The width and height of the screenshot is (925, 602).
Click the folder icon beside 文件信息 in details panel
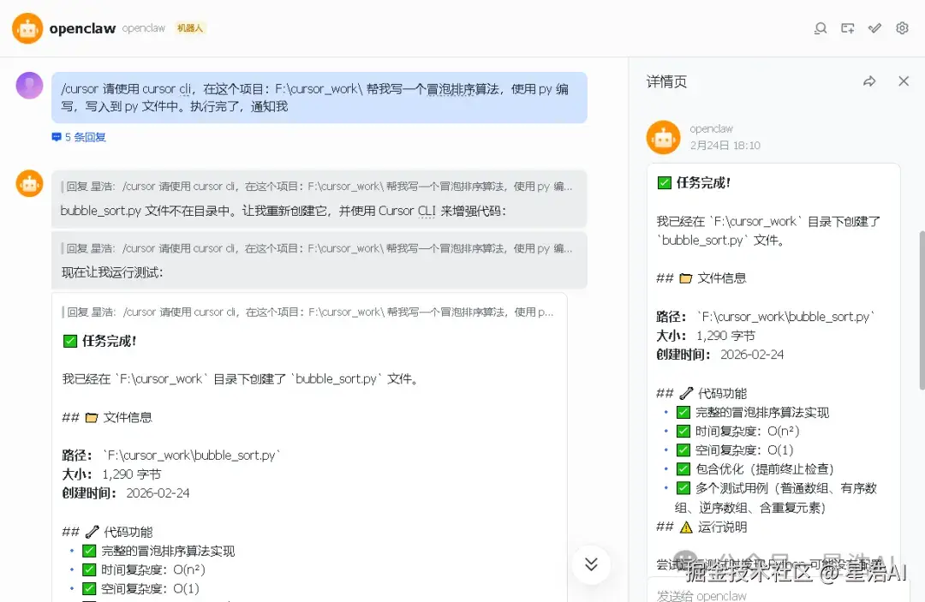[685, 278]
